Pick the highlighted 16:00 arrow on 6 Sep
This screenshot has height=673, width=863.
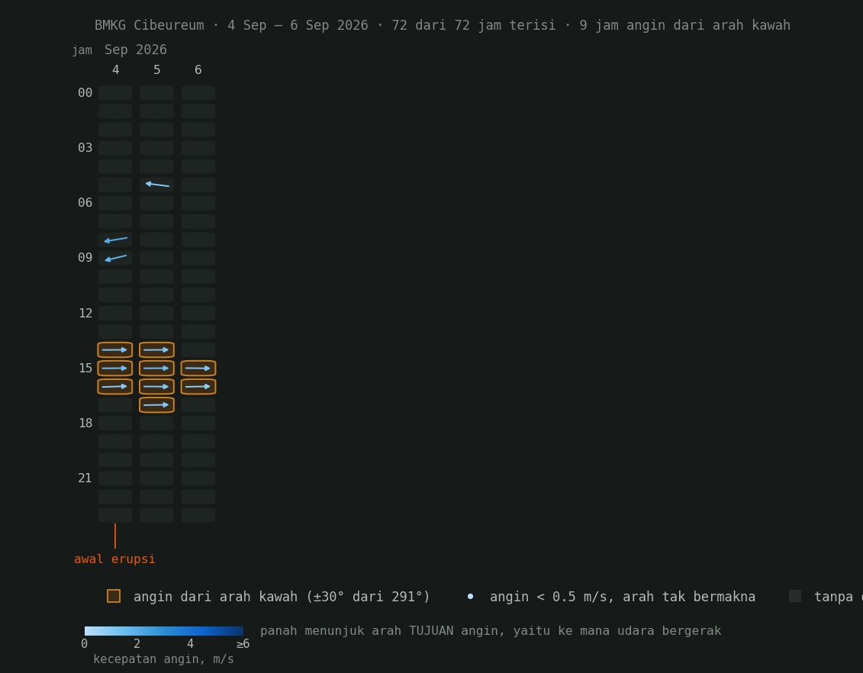pyautogui.click(x=198, y=386)
